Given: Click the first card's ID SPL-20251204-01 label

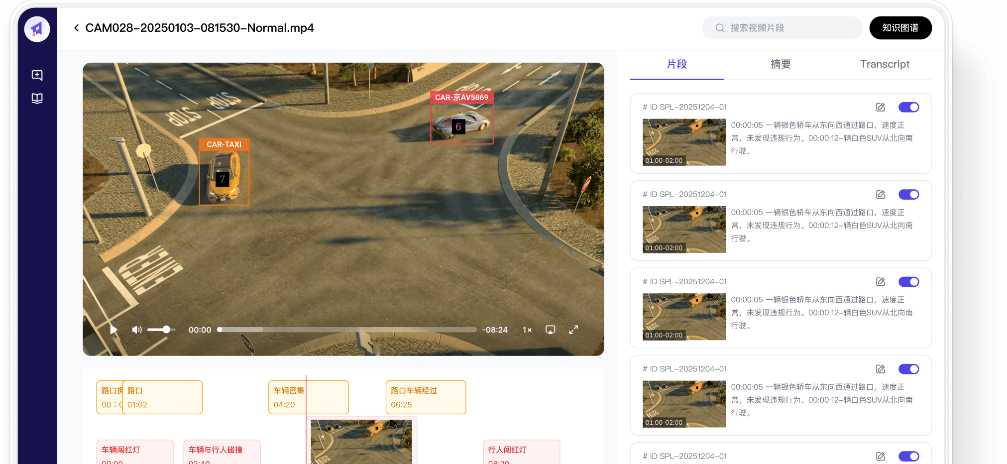Looking at the screenshot, I should click(684, 107).
